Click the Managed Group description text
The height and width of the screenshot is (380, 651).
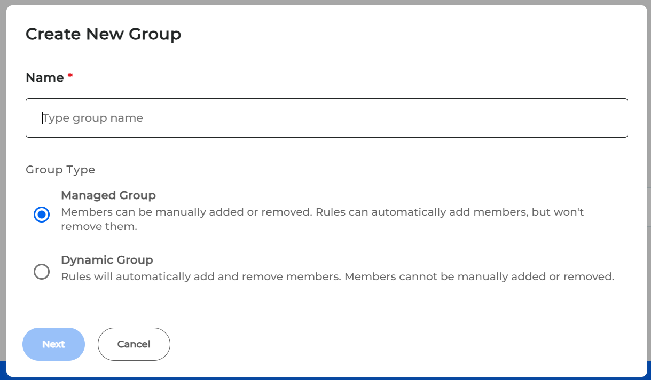pos(322,212)
